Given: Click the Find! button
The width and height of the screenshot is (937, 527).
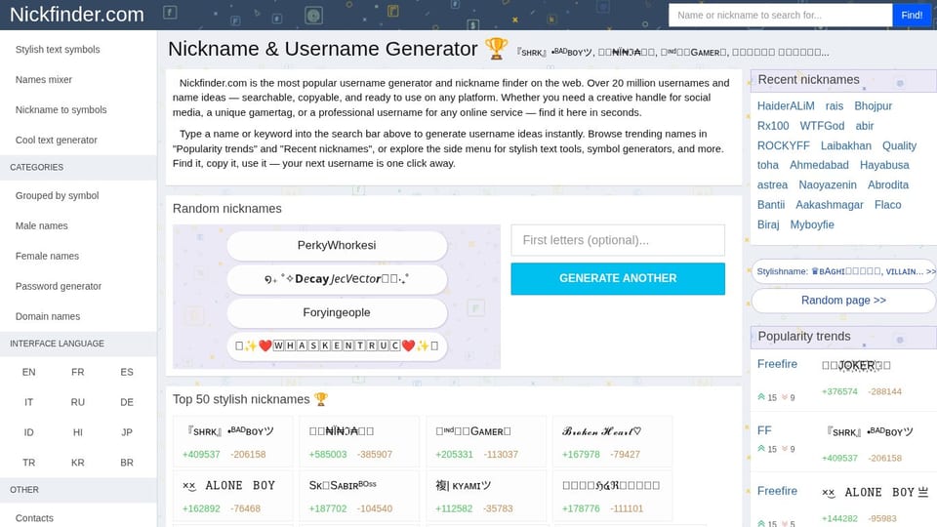Looking at the screenshot, I should pyautogui.click(x=912, y=15).
